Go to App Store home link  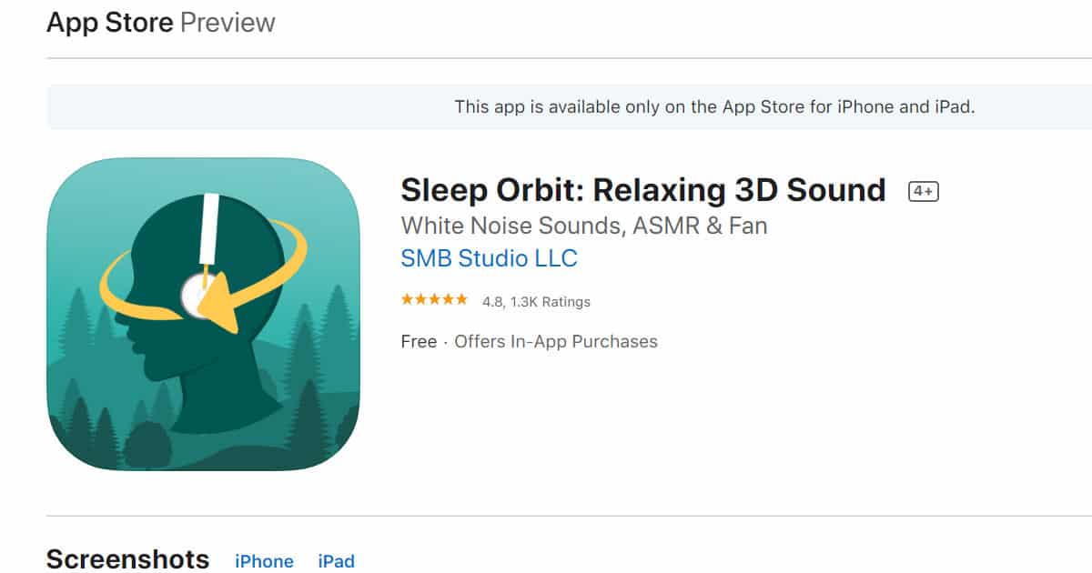coord(109,23)
